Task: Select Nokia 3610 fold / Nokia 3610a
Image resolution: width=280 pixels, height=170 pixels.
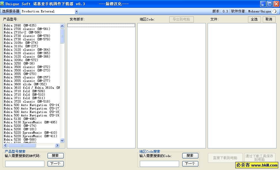Action: pyautogui.click(x=32, y=88)
